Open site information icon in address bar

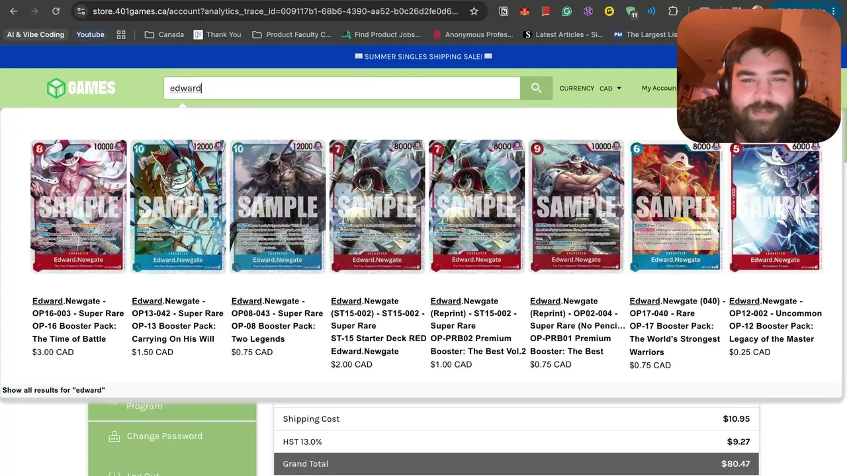pyautogui.click(x=81, y=11)
